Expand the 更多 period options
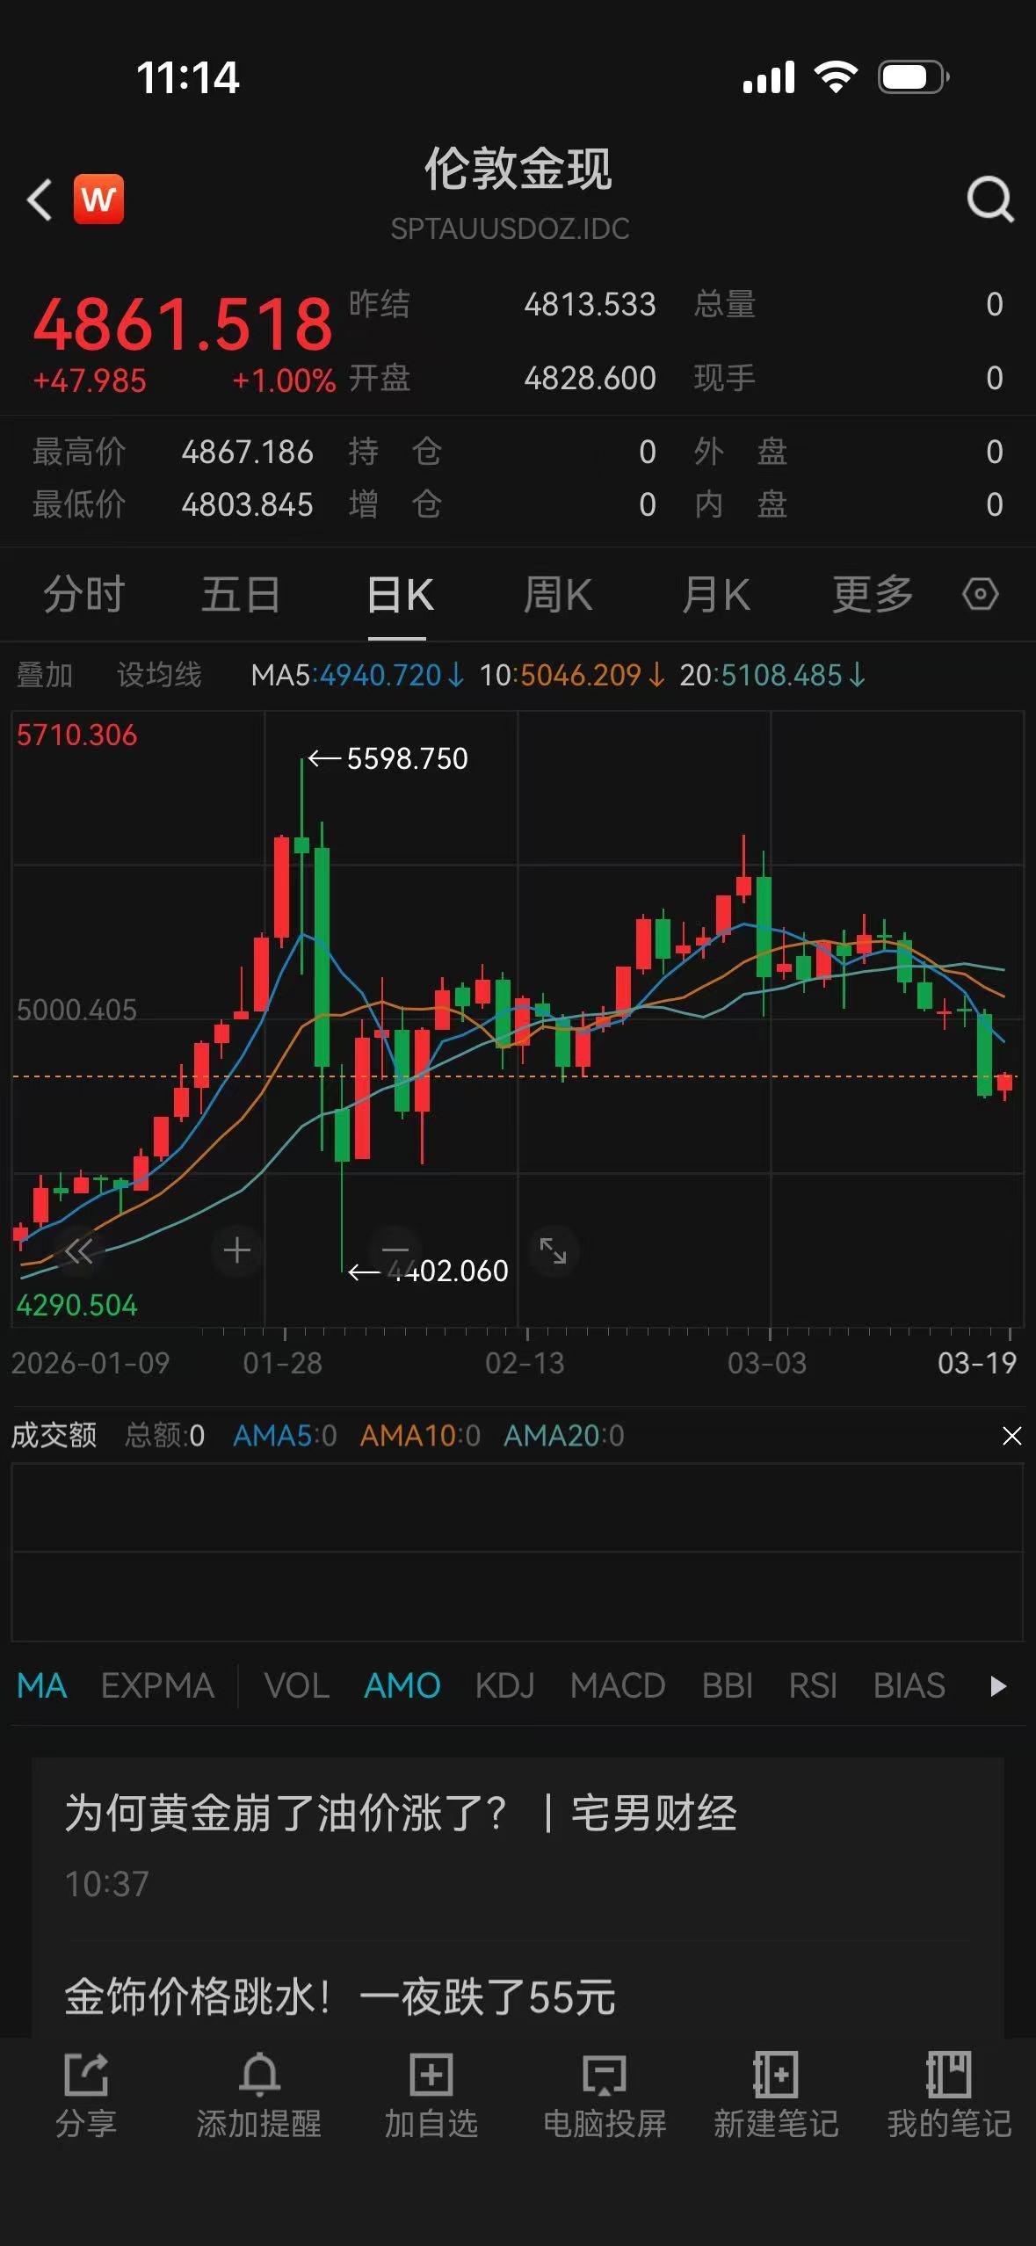The width and height of the screenshot is (1036, 2246). pos(872,594)
